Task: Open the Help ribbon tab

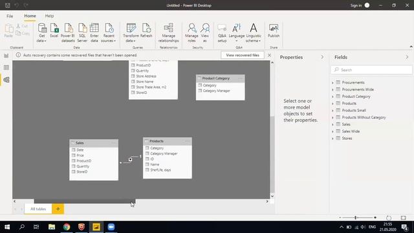Action: pyautogui.click(x=49, y=16)
